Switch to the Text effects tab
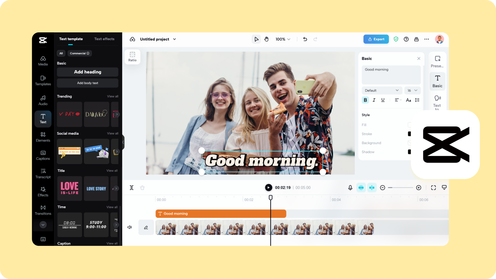 (x=104, y=39)
